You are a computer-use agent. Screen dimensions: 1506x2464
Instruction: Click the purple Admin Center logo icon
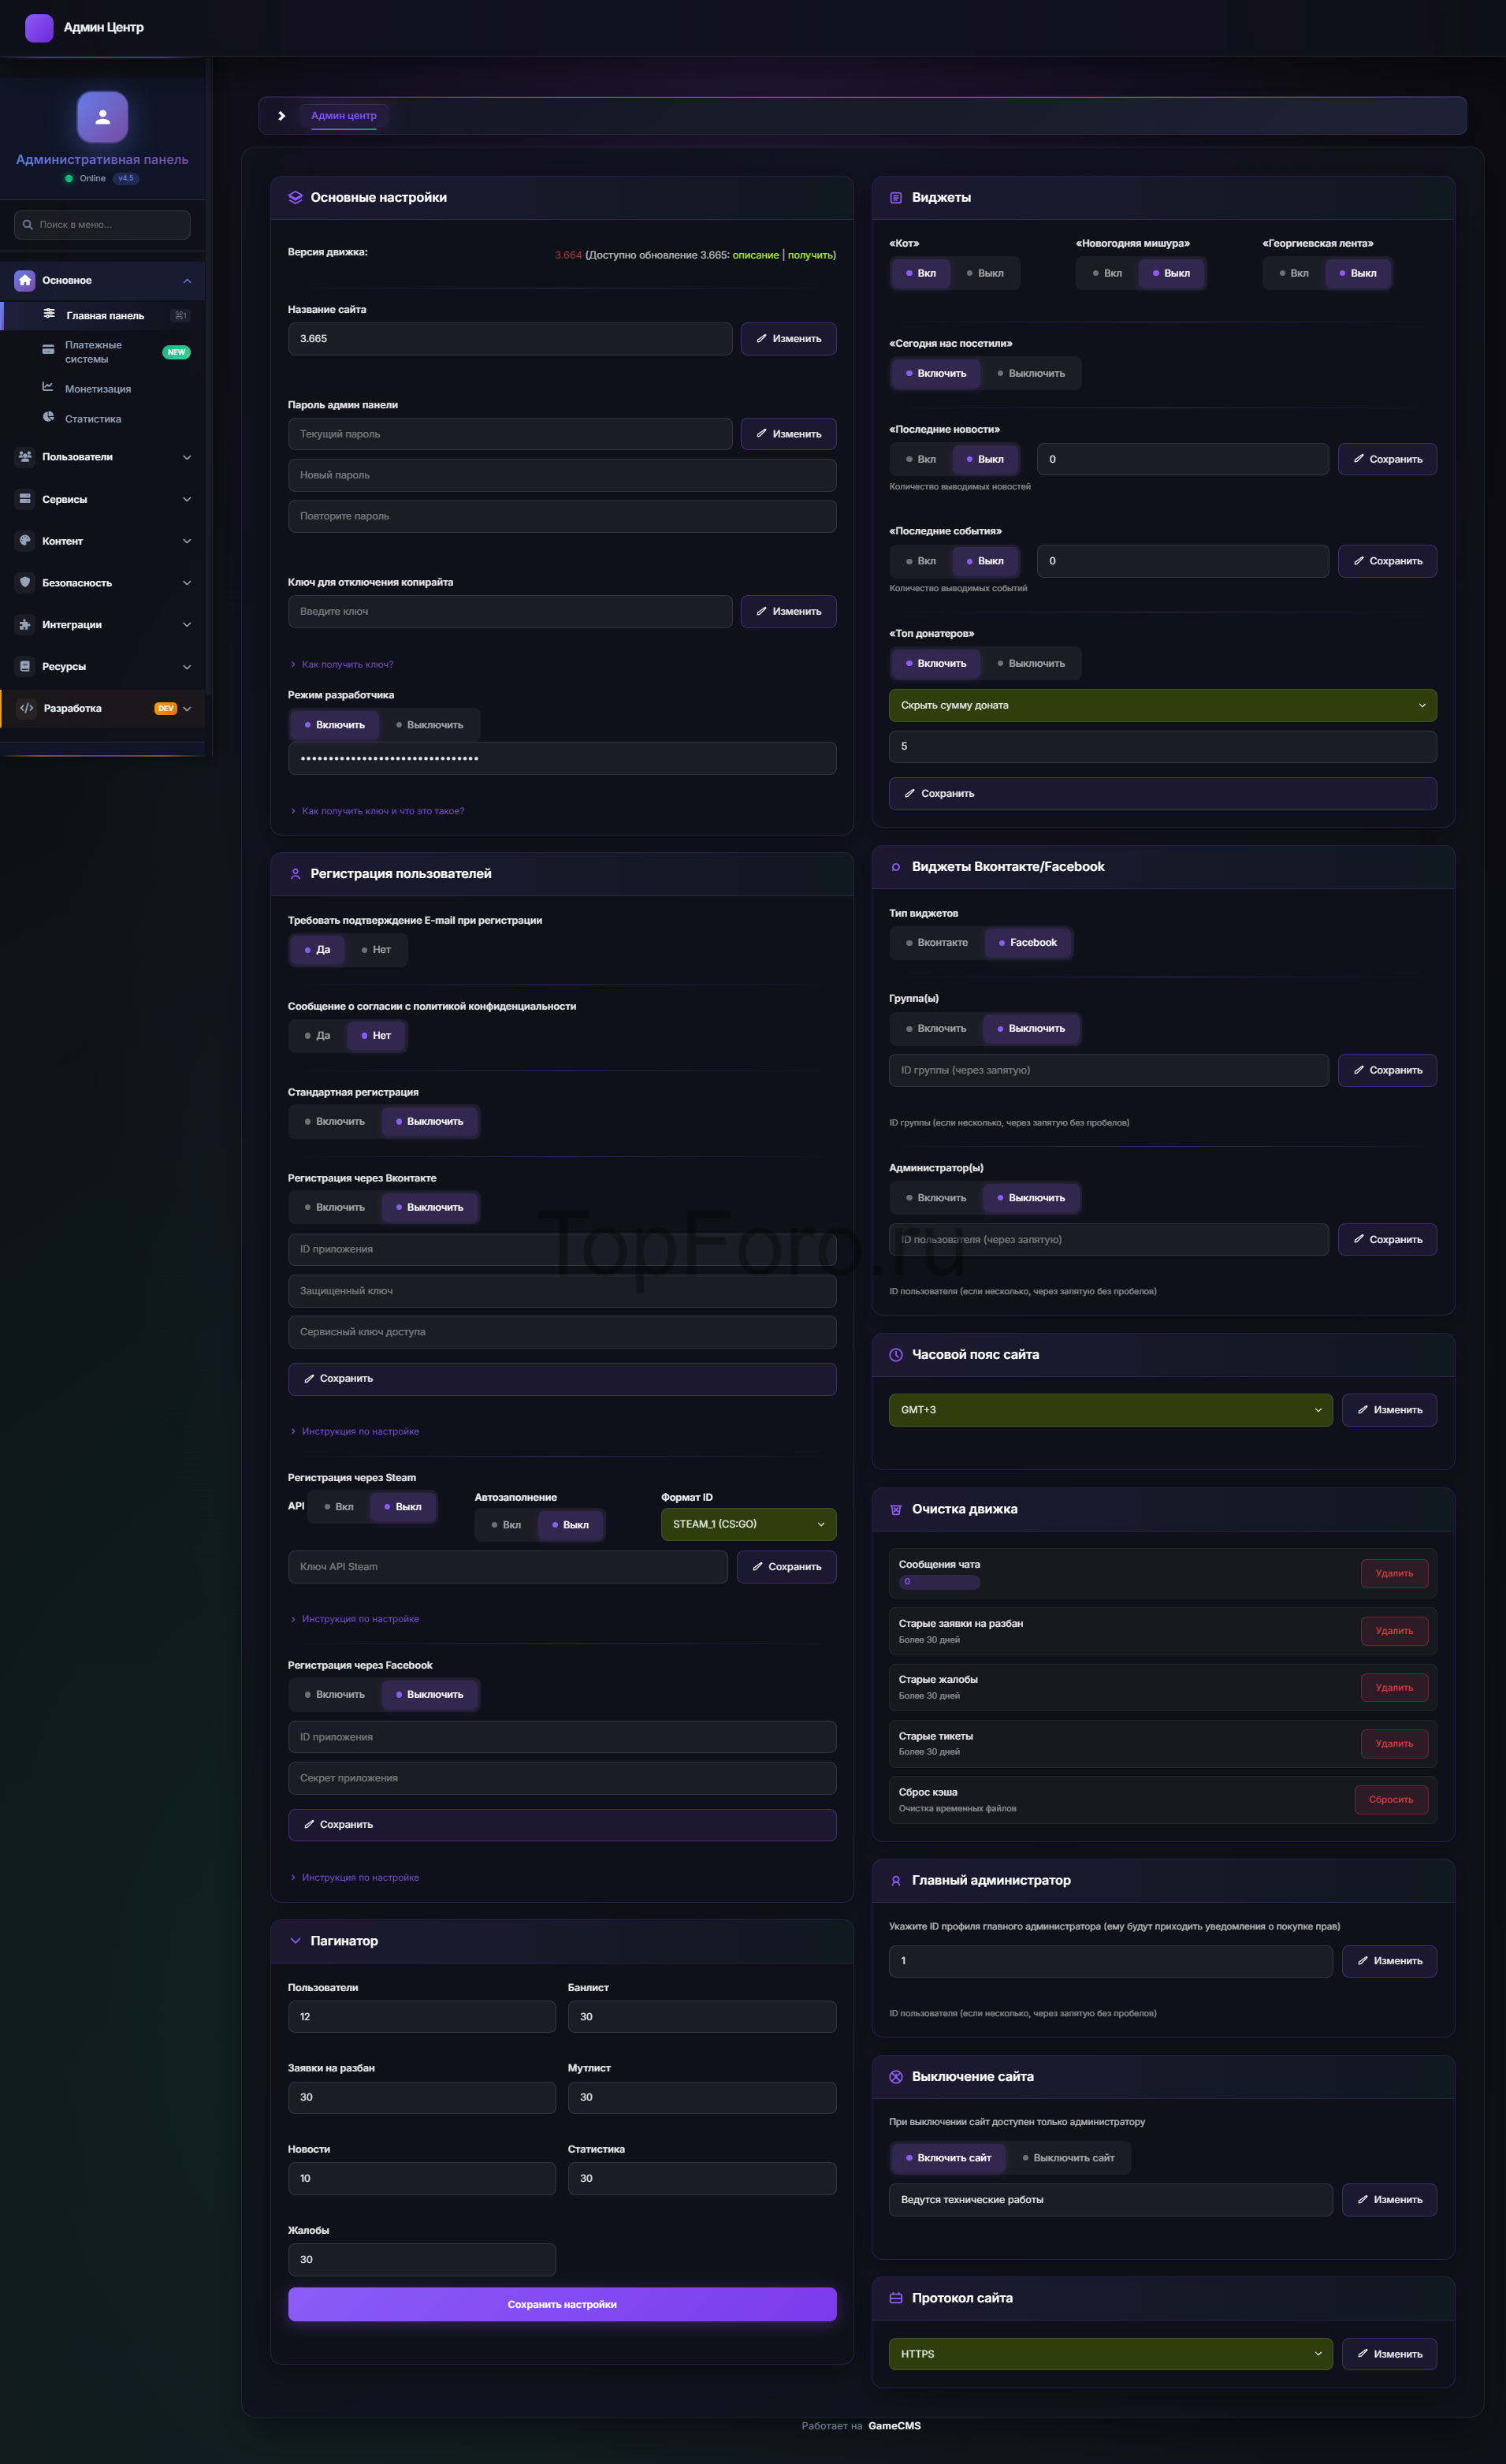(x=39, y=28)
